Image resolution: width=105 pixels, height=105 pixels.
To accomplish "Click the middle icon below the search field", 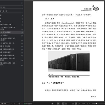I will (3, 11).
